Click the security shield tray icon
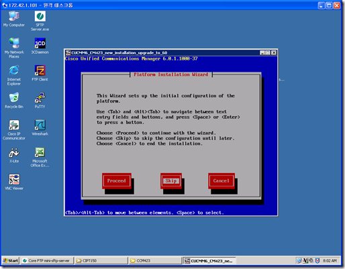 [317, 260]
